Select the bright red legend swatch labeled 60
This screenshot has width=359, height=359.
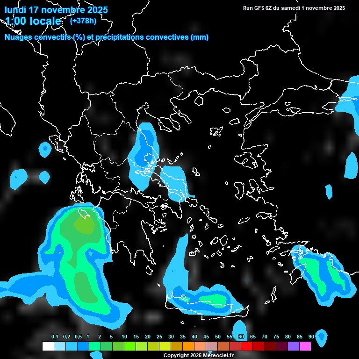246,346
